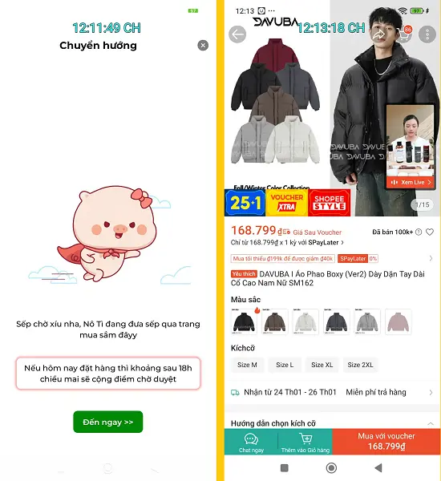Collapse Hướng dẫn chọn kích cỡ section
441x481 pixels.
pyautogui.click(x=431, y=423)
